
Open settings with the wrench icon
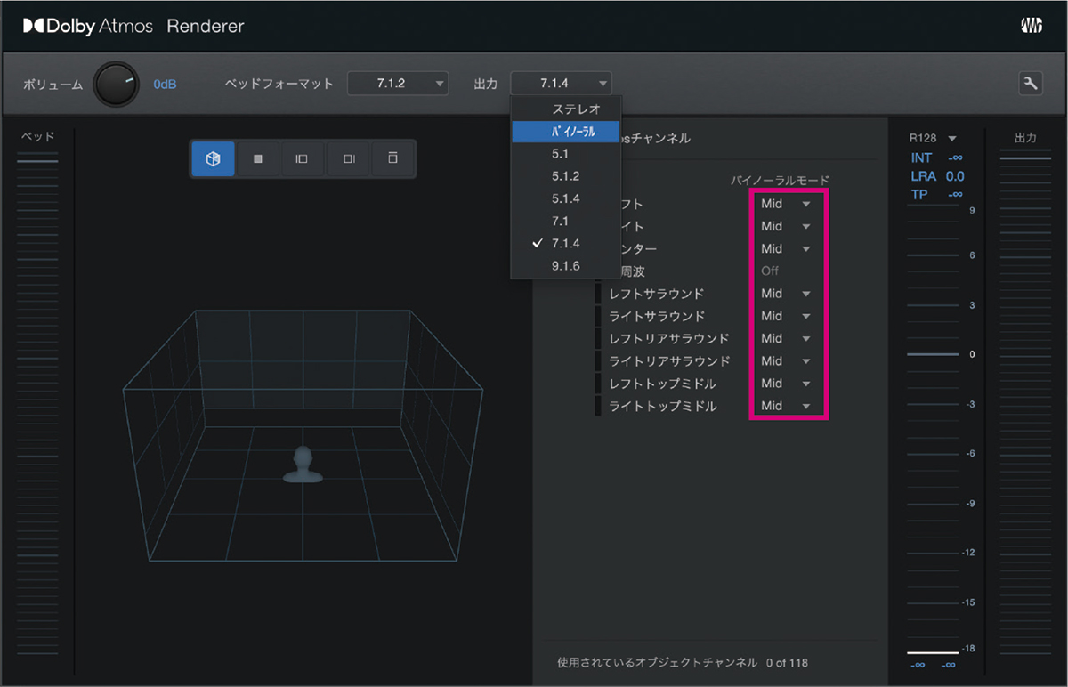click(1031, 84)
